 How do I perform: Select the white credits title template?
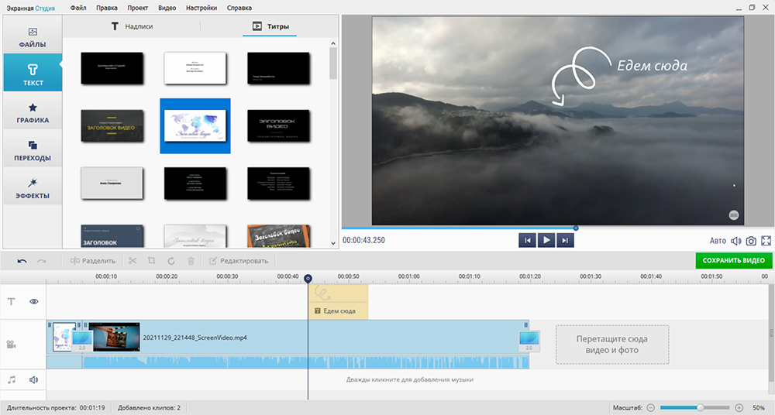point(195,68)
